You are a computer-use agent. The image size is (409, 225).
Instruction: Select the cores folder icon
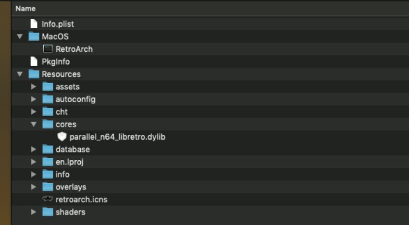coord(48,124)
